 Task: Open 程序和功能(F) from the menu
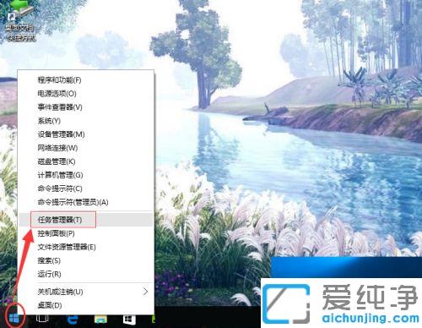tap(86, 80)
